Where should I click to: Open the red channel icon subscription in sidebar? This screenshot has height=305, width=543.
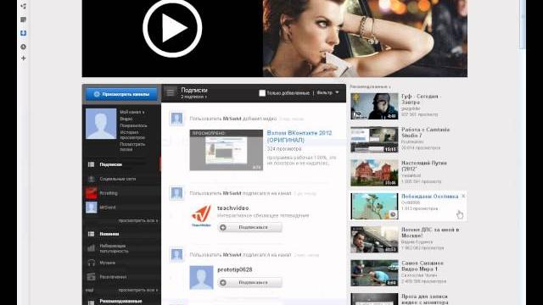[92, 193]
